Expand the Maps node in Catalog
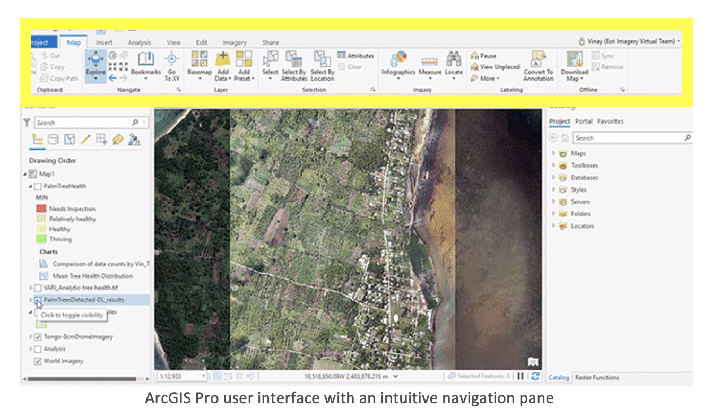The height and width of the screenshot is (417, 711). pyautogui.click(x=553, y=153)
